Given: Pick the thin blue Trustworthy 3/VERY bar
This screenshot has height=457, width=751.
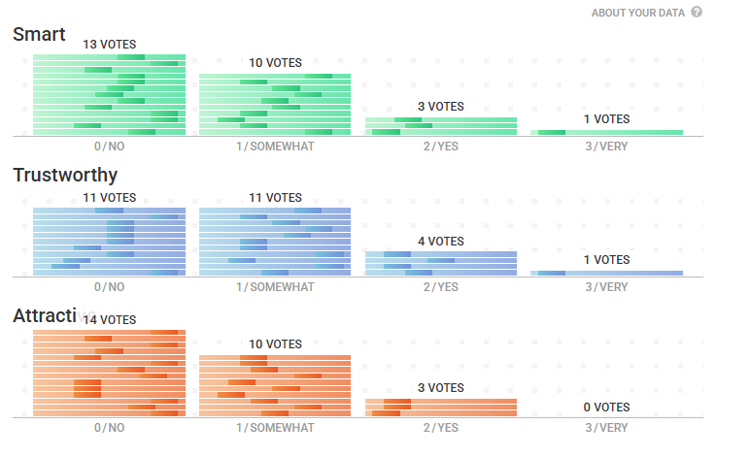Looking at the screenshot, I should click(607, 274).
